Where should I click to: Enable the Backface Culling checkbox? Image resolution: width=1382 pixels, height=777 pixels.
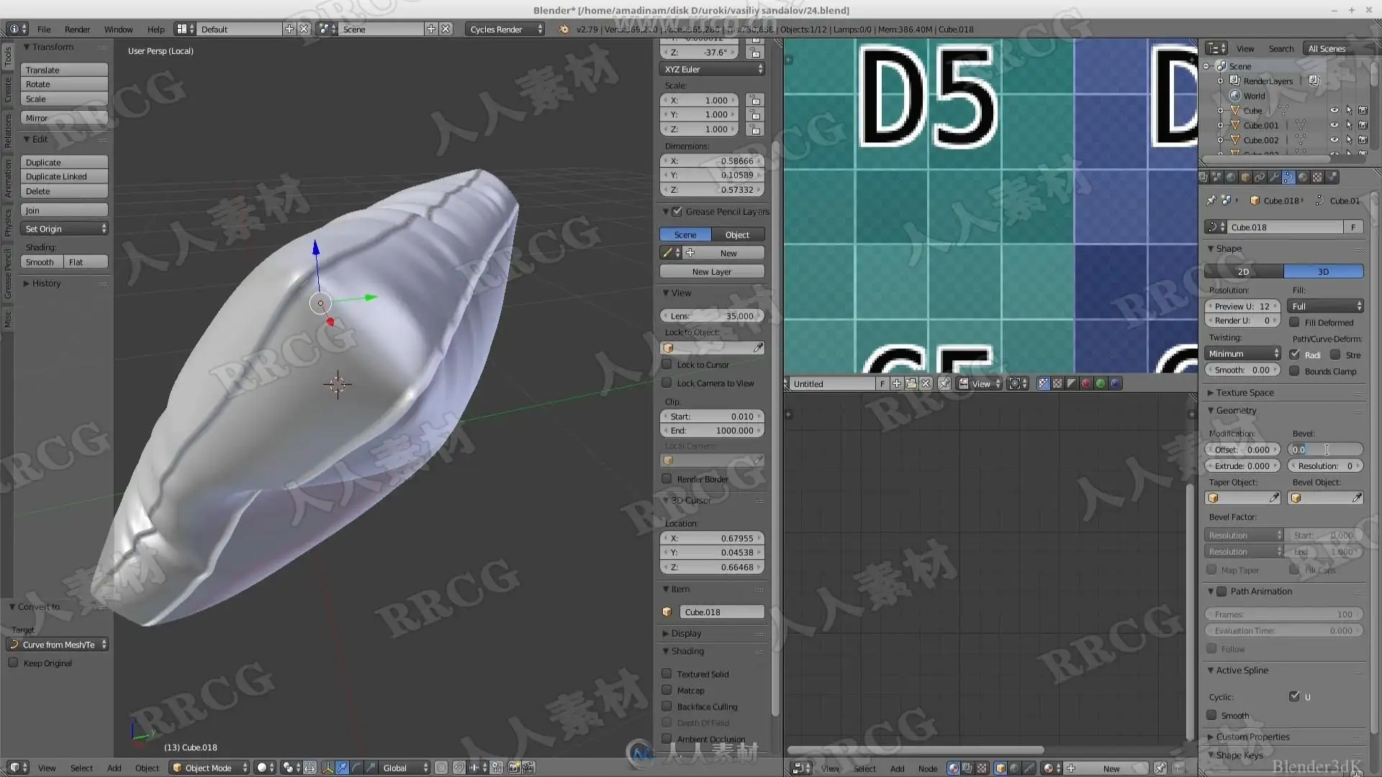tap(667, 706)
